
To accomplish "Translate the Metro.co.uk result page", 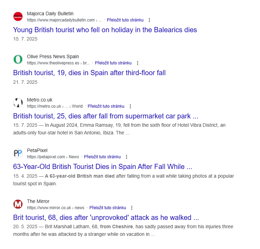I will pos(106,106).
